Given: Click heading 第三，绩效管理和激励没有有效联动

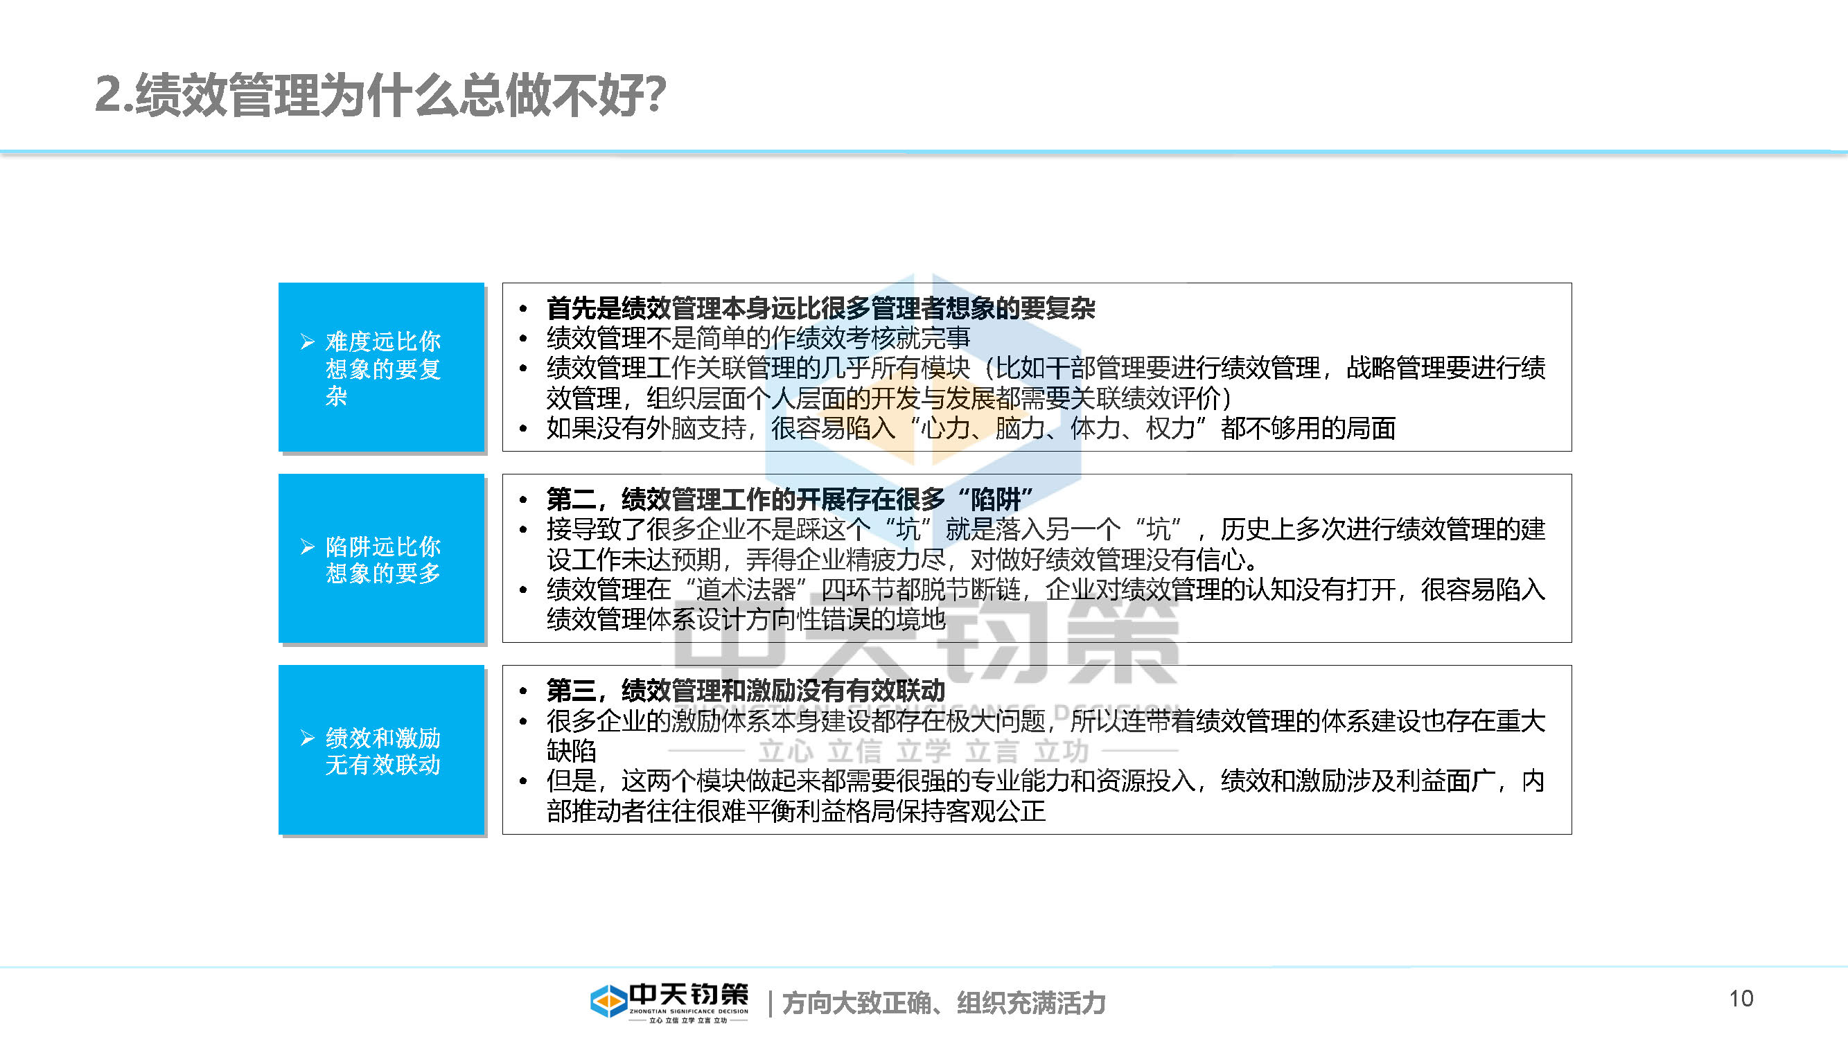Looking at the screenshot, I should coord(746,691).
